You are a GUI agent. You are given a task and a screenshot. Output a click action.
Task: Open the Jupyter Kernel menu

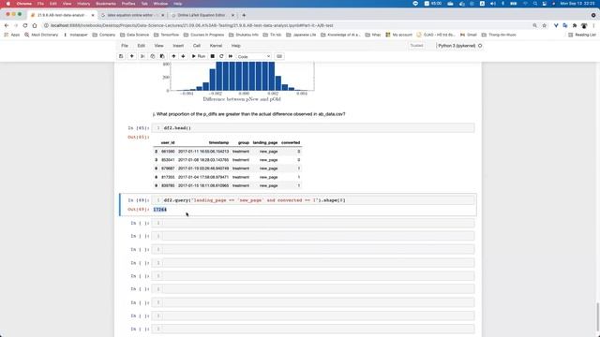(216, 46)
